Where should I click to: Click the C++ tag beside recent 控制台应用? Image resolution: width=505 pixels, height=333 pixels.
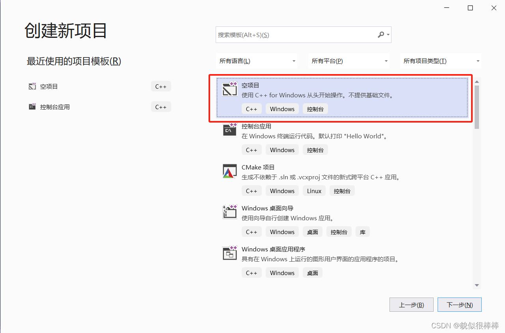coord(161,107)
